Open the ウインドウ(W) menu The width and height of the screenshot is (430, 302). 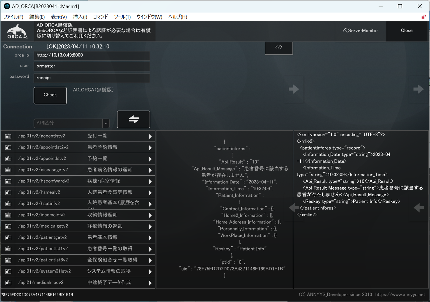pos(149,17)
